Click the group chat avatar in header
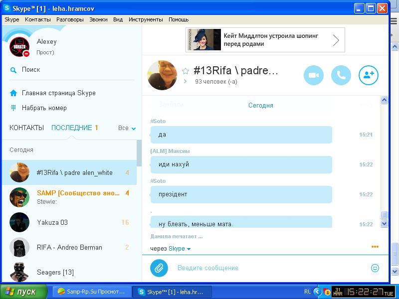This screenshot has width=399, height=299. pyautogui.click(x=163, y=75)
